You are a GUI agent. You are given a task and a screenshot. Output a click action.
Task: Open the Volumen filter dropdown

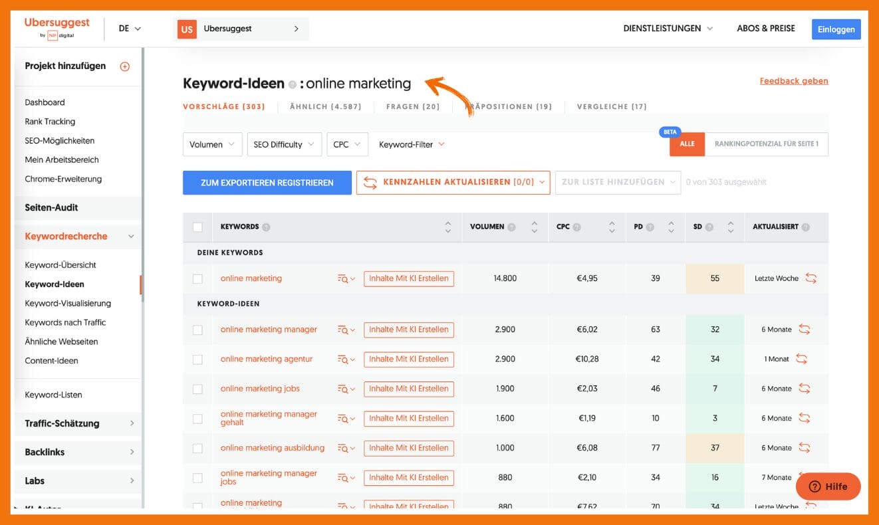click(212, 145)
